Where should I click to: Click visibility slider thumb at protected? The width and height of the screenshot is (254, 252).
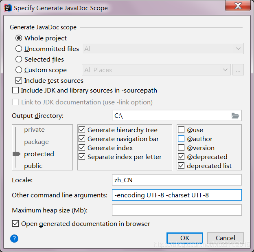coord(17,154)
